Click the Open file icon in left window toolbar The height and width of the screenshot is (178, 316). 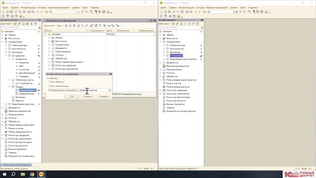point(7,12)
